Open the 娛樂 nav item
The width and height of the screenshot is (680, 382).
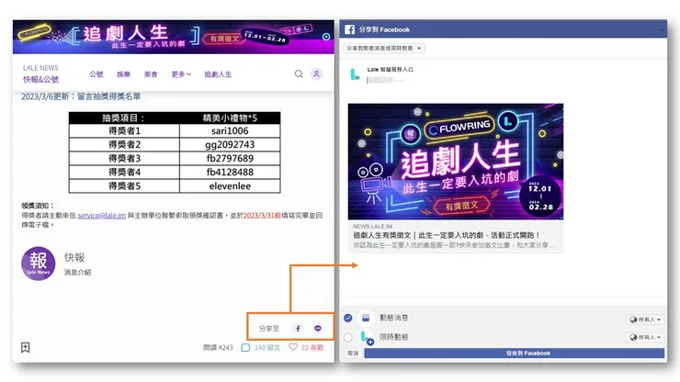pos(124,74)
